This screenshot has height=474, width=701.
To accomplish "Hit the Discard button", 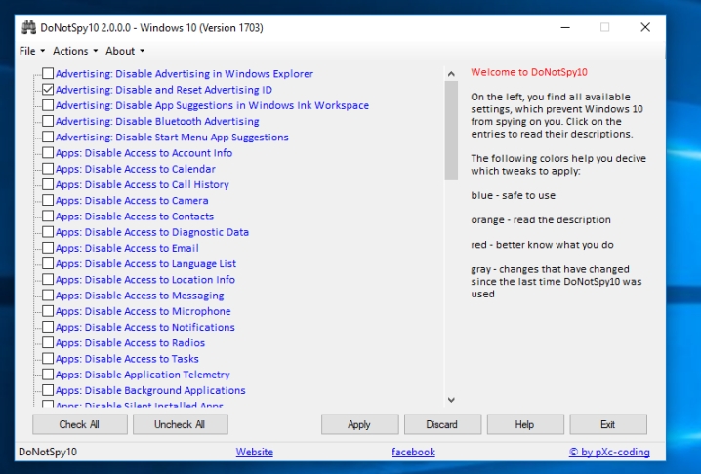I will pyautogui.click(x=441, y=424).
